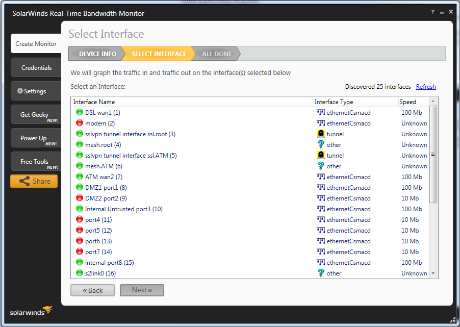
Task: Open the Credentials sidebar tab
Action: 36,67
